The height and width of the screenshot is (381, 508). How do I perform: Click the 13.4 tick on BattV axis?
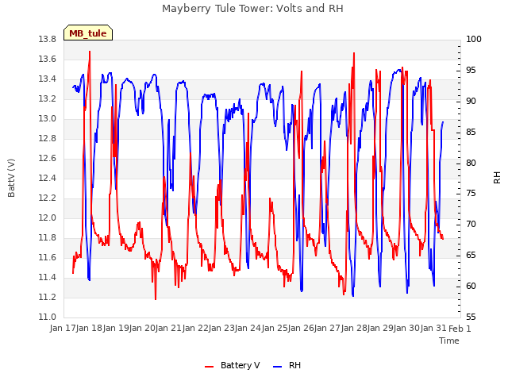pyautogui.click(x=48, y=79)
